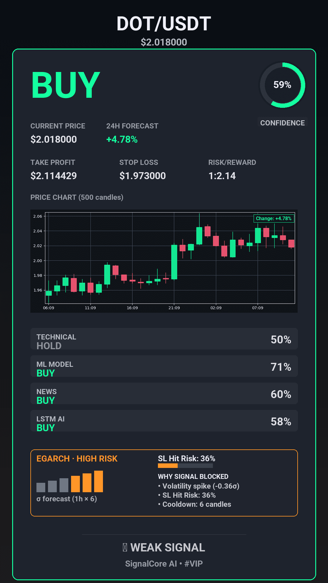Image resolution: width=328 pixels, height=583 pixels.
Task: Click the Change +4.78% chart badge
Action: pyautogui.click(x=274, y=218)
